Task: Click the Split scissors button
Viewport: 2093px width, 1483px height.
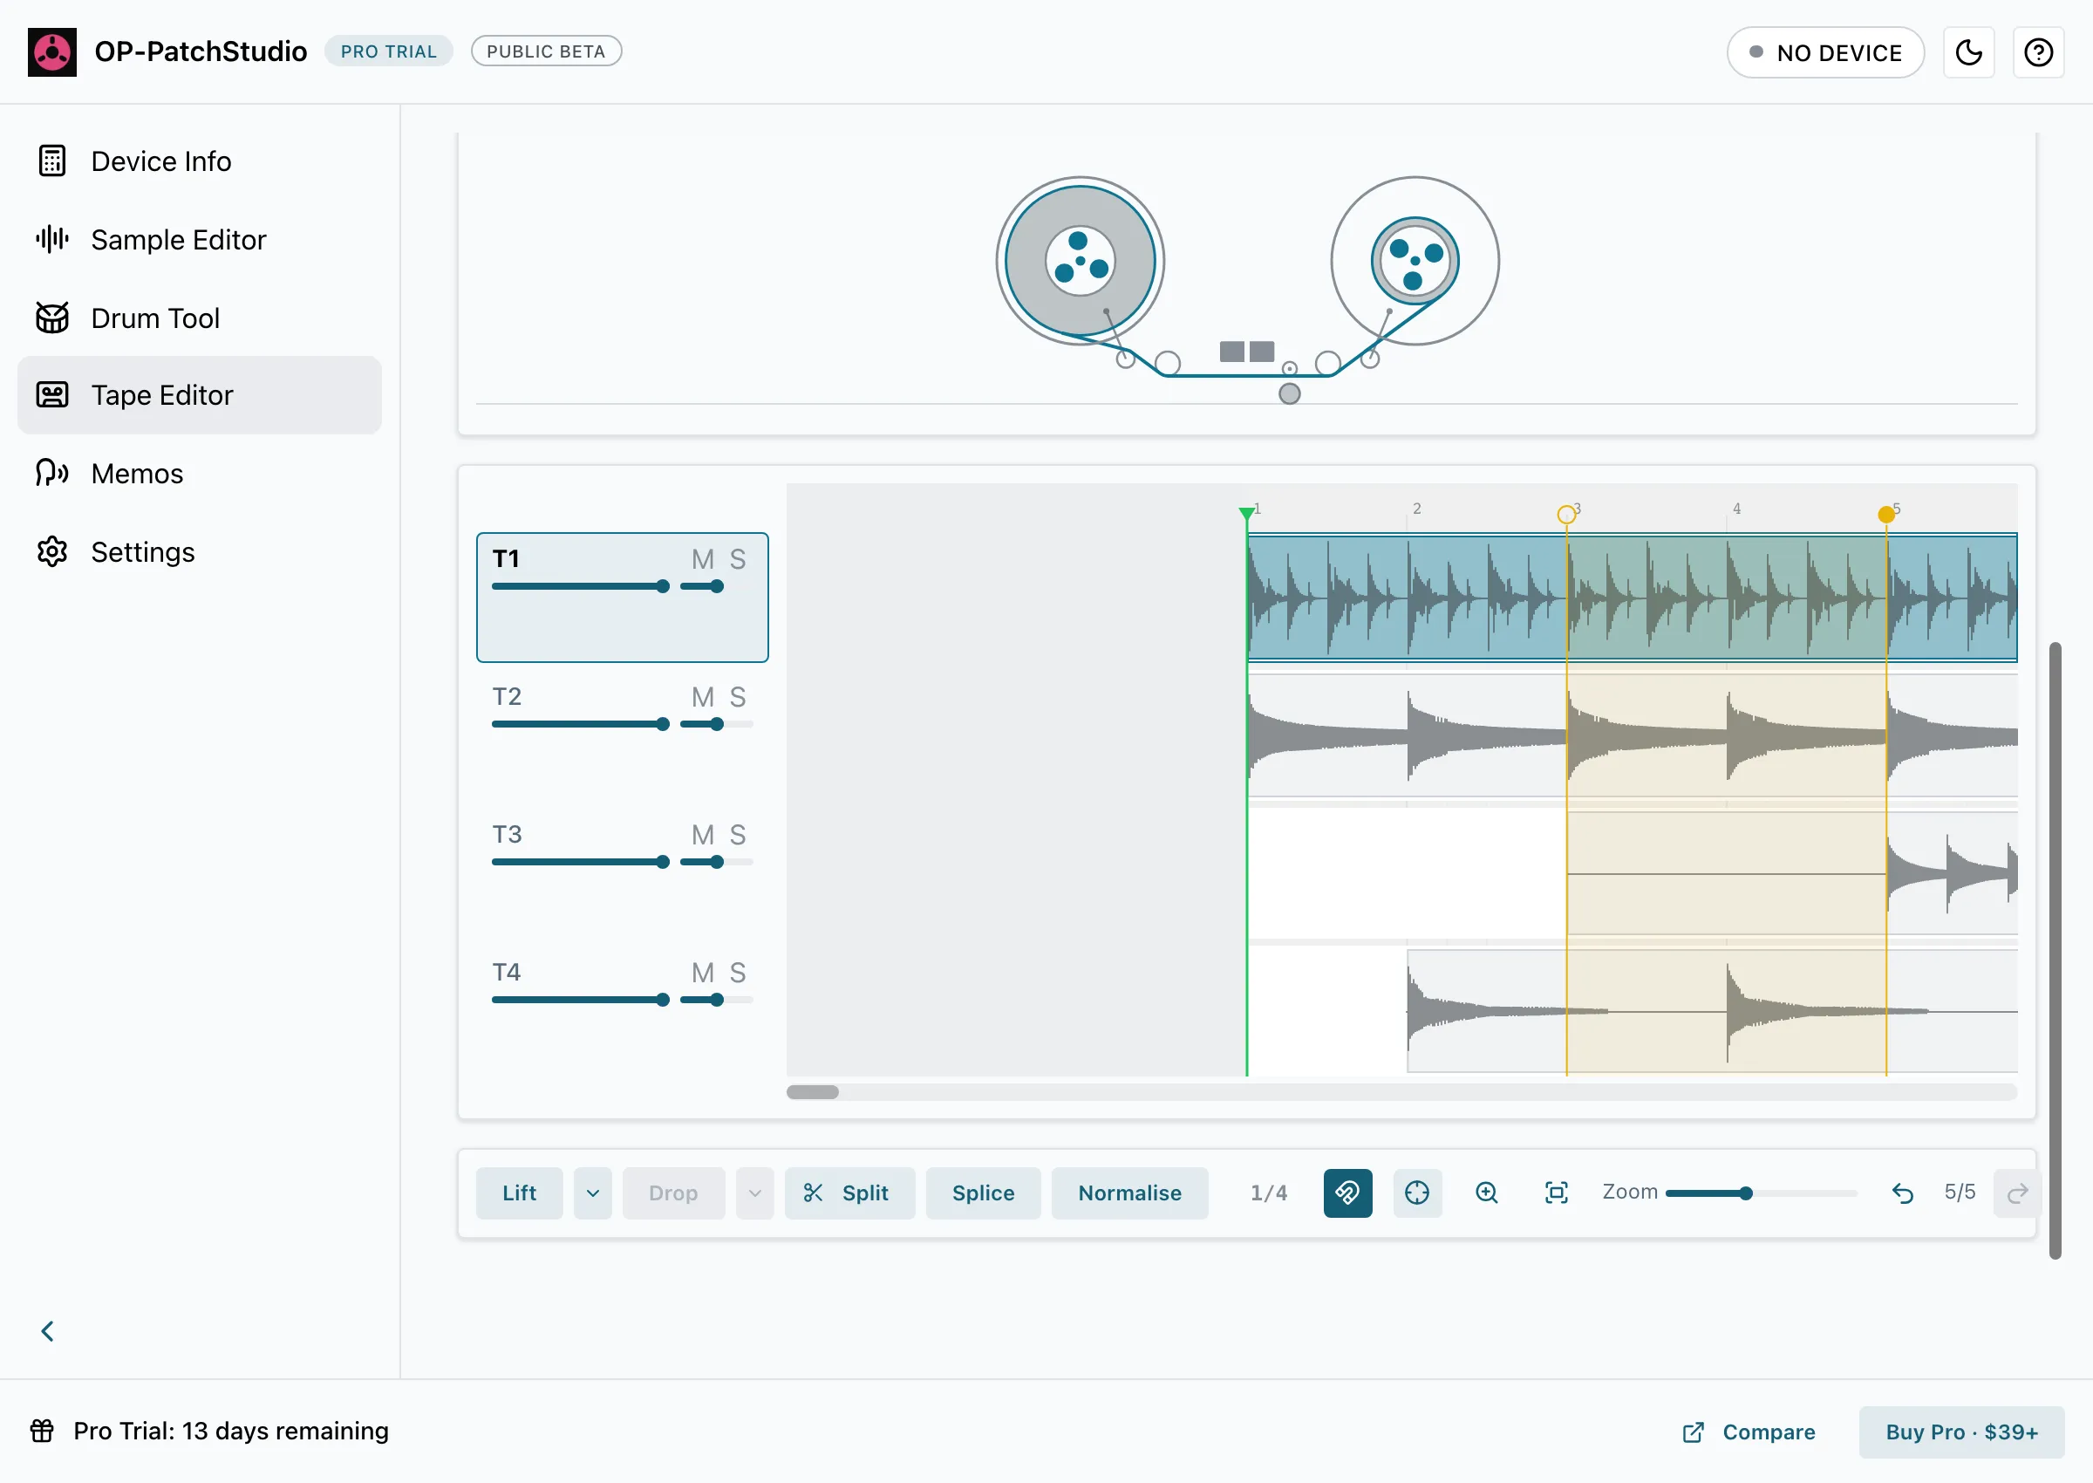Action: [849, 1193]
